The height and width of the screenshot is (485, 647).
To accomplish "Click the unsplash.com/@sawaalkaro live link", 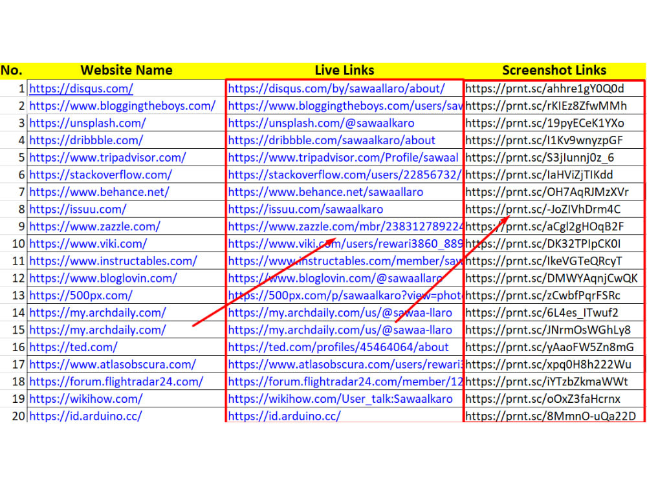I will tap(322, 124).
